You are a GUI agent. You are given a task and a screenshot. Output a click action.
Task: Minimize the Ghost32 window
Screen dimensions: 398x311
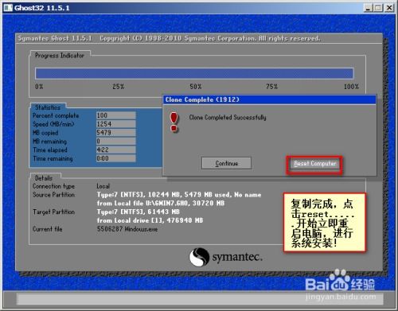[x=368, y=8]
